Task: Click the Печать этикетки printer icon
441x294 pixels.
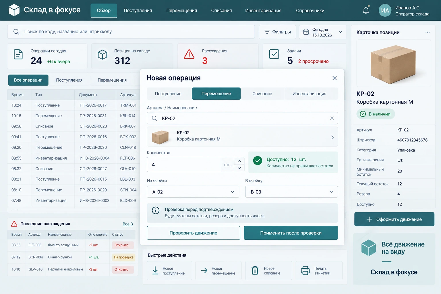Action: click(305, 270)
